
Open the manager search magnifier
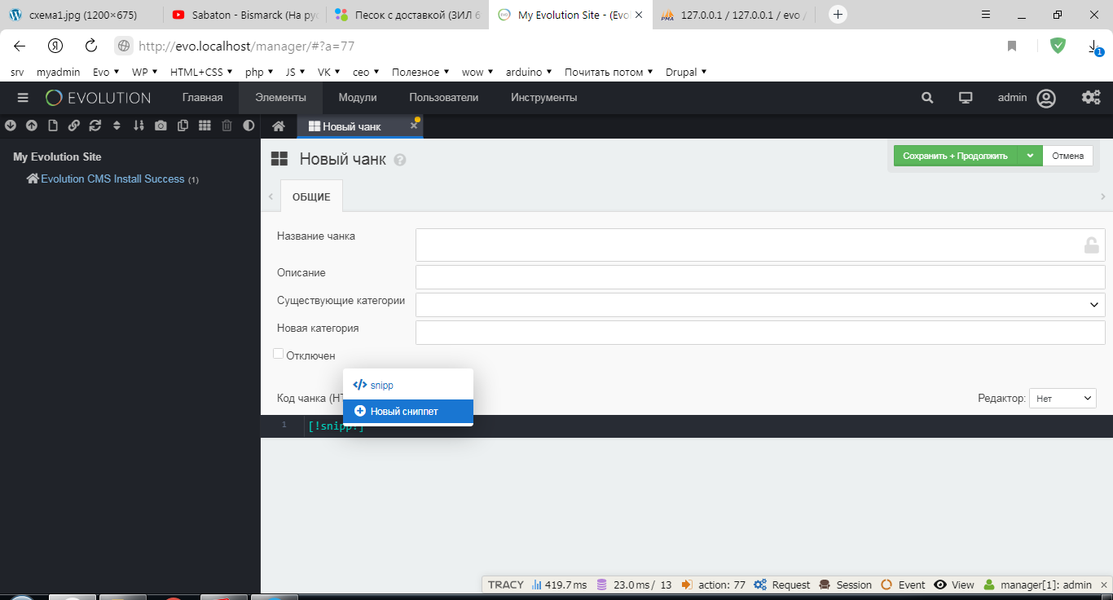click(927, 98)
